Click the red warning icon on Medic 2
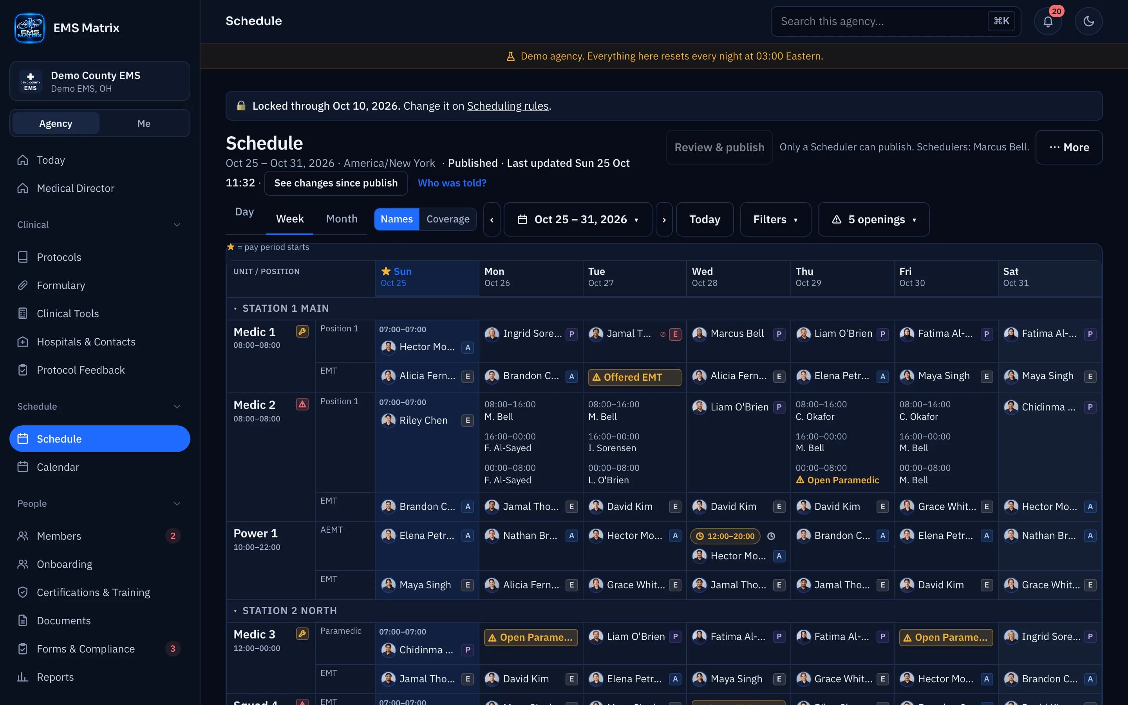 tap(302, 404)
